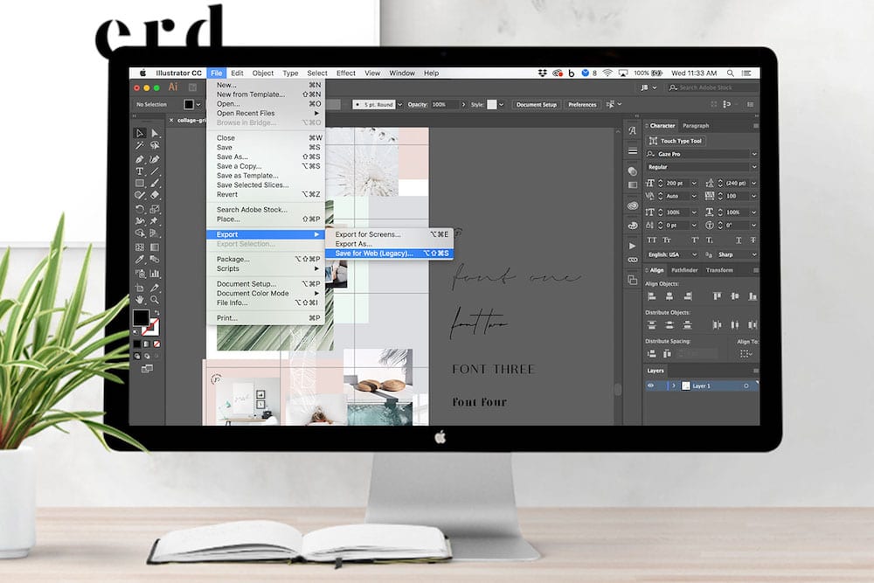Select the Scale tool
The image size is (874, 583).
pyautogui.click(x=155, y=209)
